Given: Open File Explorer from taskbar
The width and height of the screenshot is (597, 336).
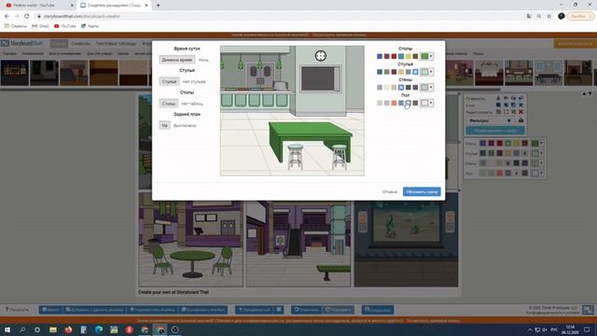Looking at the screenshot, I should [53, 329].
